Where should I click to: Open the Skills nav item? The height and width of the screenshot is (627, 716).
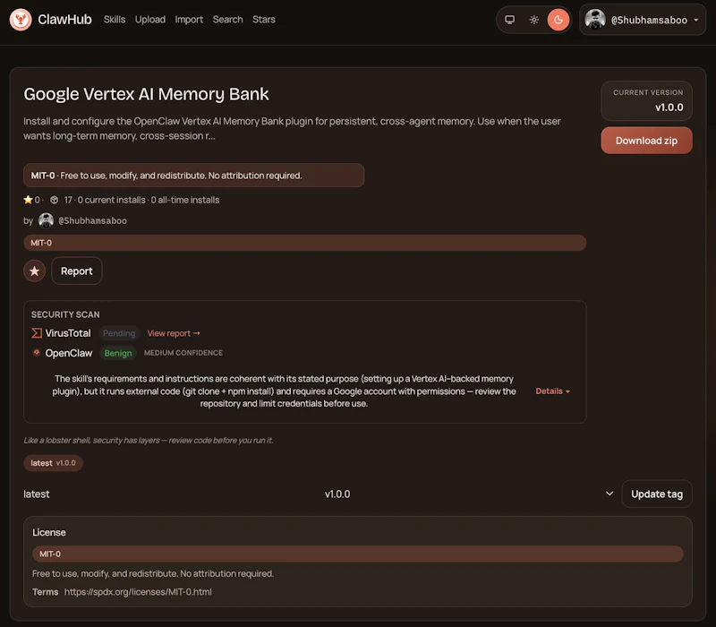[x=115, y=20]
